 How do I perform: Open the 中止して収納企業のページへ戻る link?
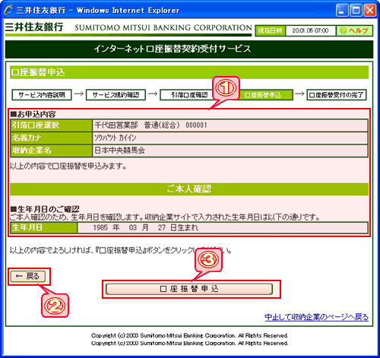(316, 317)
